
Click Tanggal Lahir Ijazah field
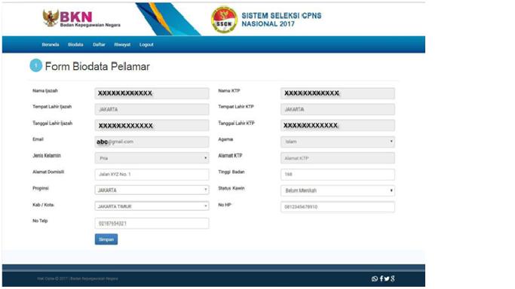(x=152, y=126)
